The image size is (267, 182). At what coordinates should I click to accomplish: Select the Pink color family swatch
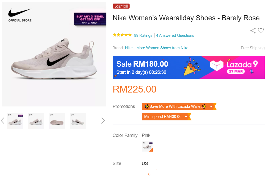(x=147, y=146)
